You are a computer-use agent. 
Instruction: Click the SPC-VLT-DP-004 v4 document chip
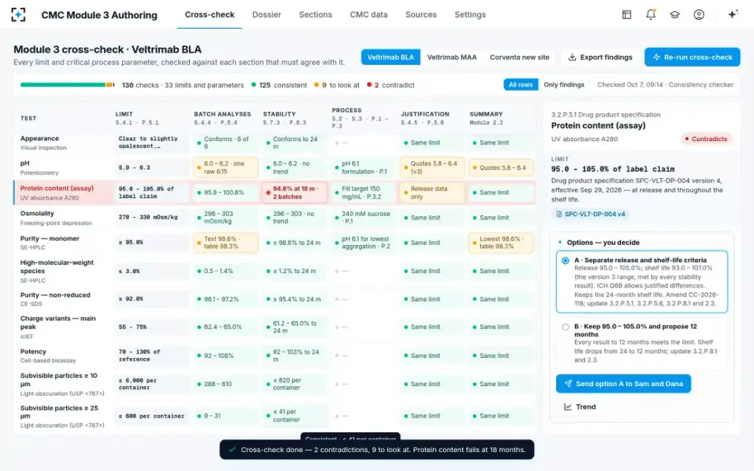(591, 214)
